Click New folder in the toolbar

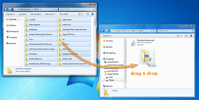point(64,14)
